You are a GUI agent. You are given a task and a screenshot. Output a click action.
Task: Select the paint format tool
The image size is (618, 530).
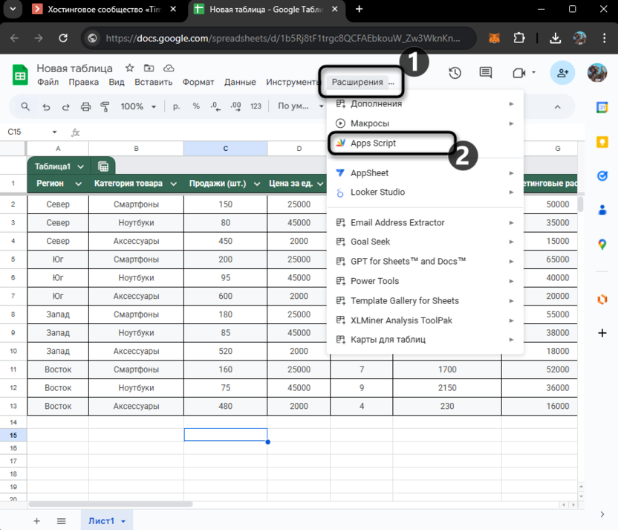pyautogui.click(x=105, y=107)
